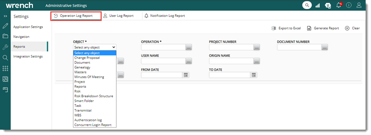This screenshot has width=371, height=135.
Task: Open ORIGIN NAME browse ellipsis button
Action: [257, 61]
